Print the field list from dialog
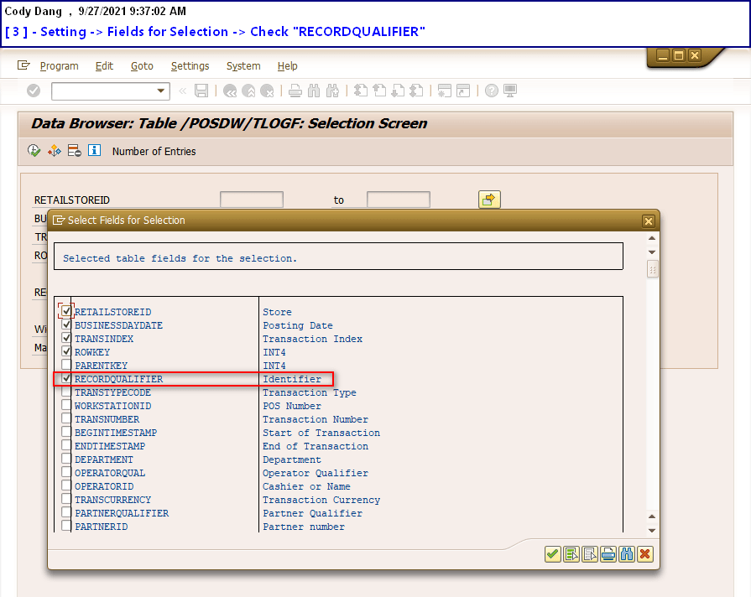 [x=608, y=554]
